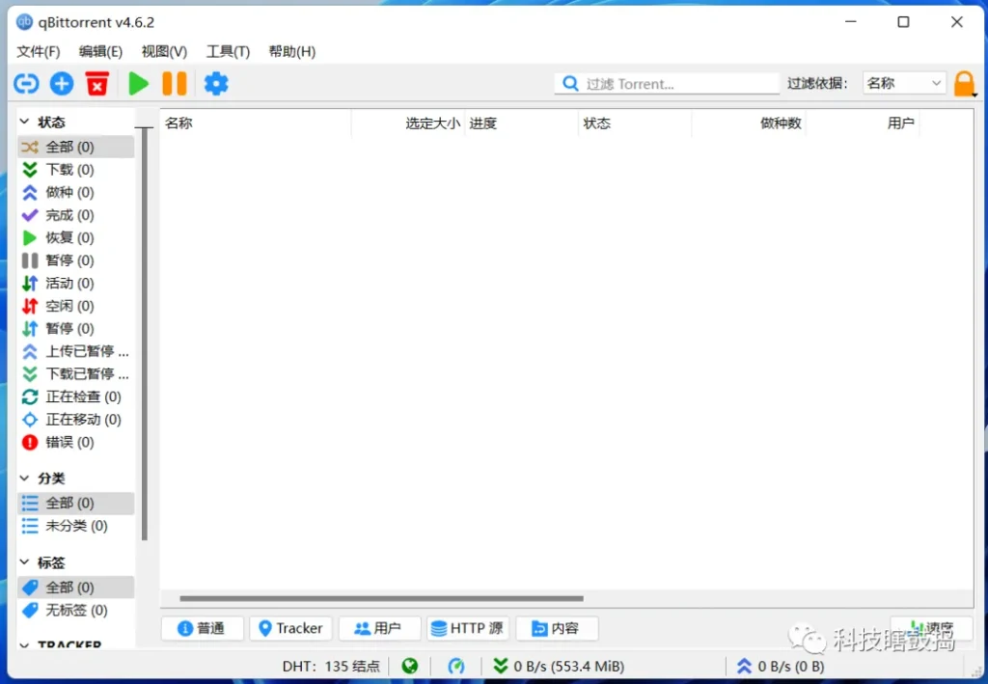The width and height of the screenshot is (988, 684).
Task: Click the add torrent file plus icon
Action: [x=62, y=83]
